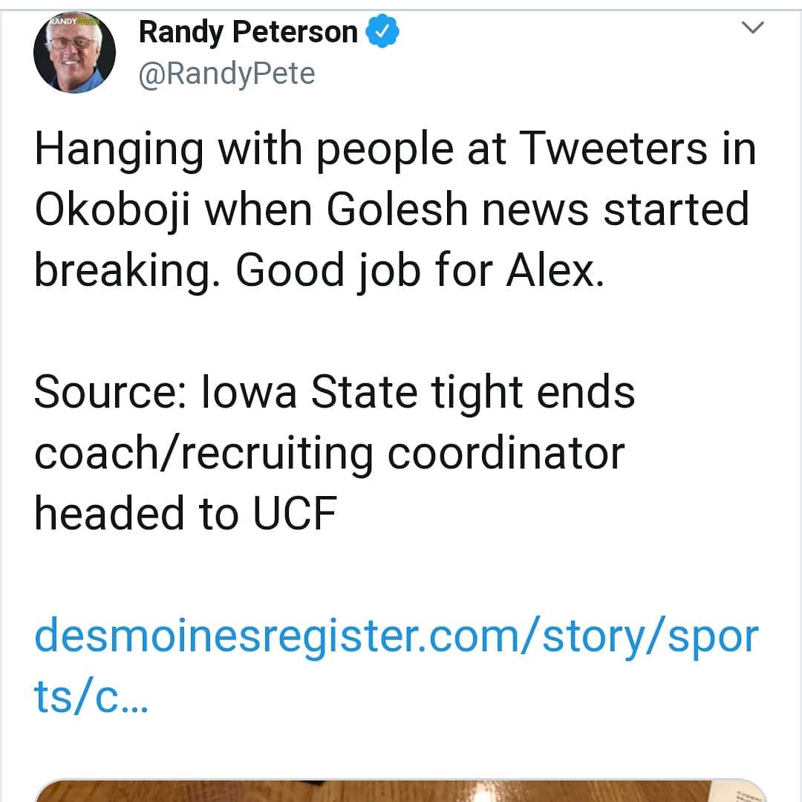802x802 pixels.
Task: Click the word 'Golesh' in tweet
Action: (397, 209)
